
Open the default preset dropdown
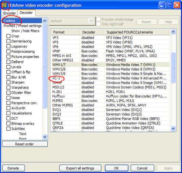pyautogui.click(x=72, y=21)
